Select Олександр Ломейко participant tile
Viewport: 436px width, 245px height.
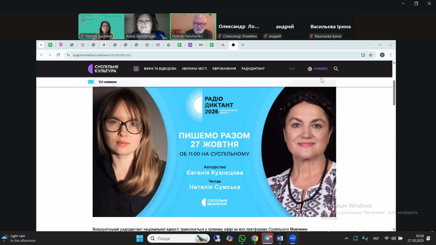coord(239,27)
